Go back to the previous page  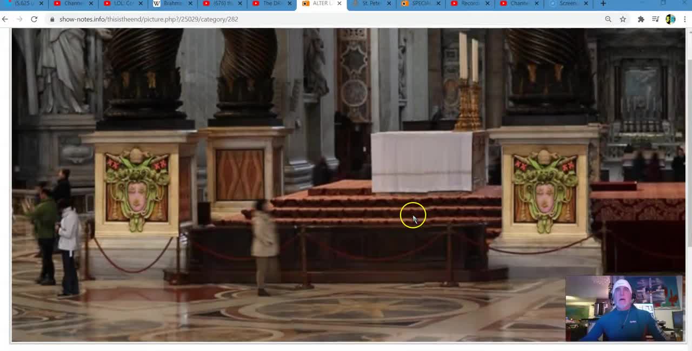pyautogui.click(x=5, y=19)
